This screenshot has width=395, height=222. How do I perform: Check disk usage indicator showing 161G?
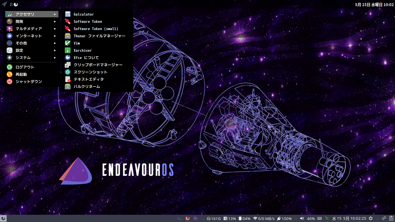point(214,219)
